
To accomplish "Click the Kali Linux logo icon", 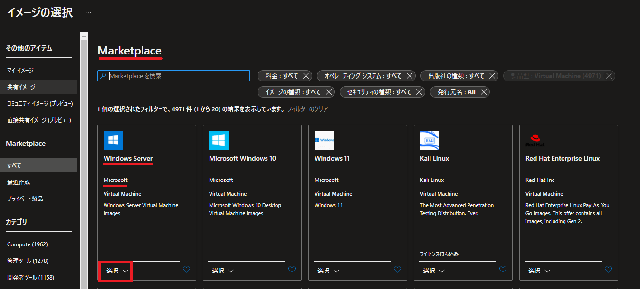I will (430, 140).
